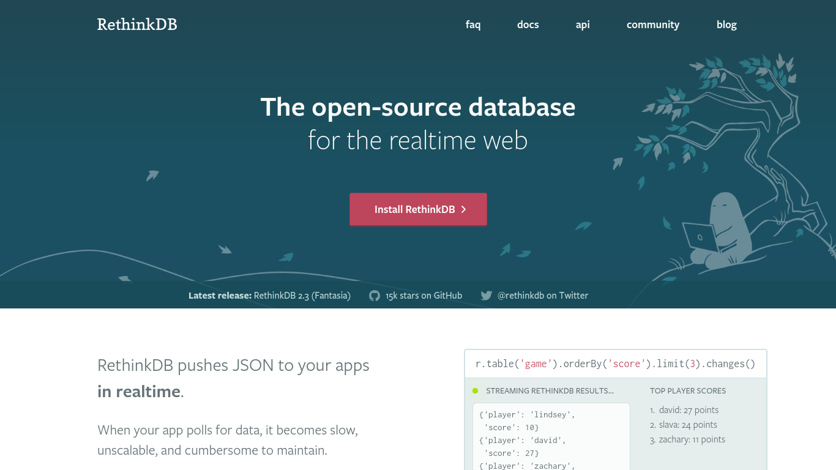Image resolution: width=836 pixels, height=470 pixels.
Task: Click the Install RethinkDB button
Action: pyautogui.click(x=418, y=209)
